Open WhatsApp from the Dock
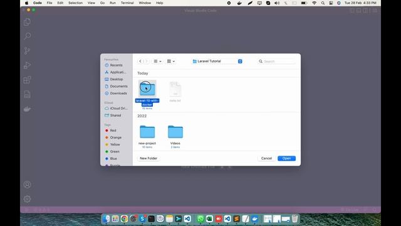This screenshot has height=226, width=401. pos(200,218)
